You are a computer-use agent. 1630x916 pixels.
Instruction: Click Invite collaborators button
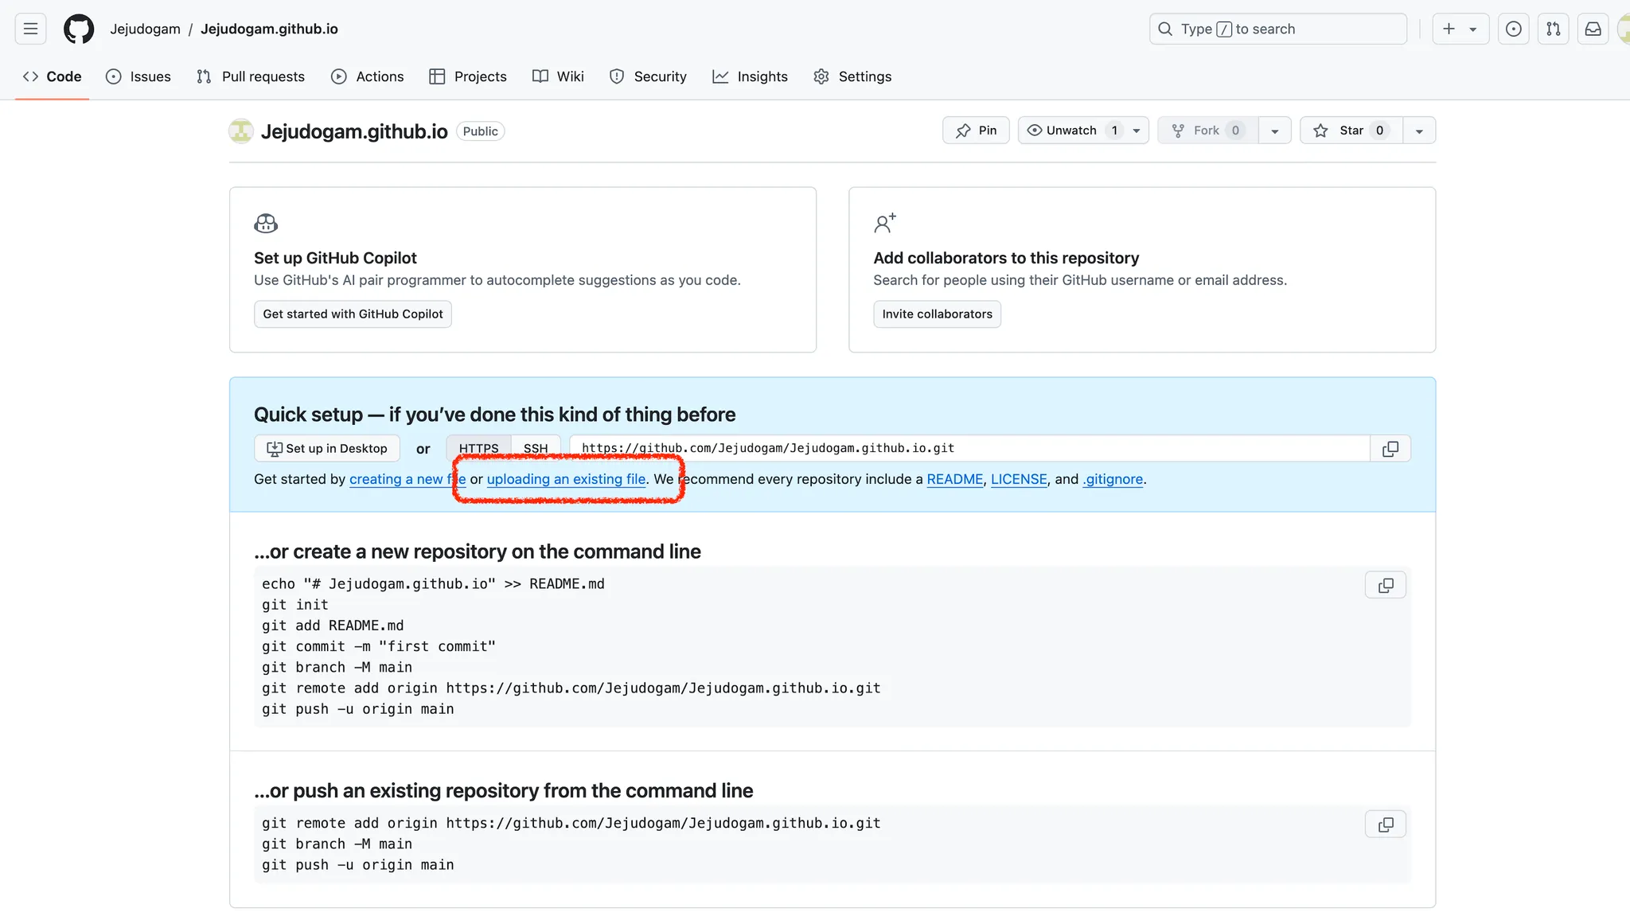click(x=937, y=314)
